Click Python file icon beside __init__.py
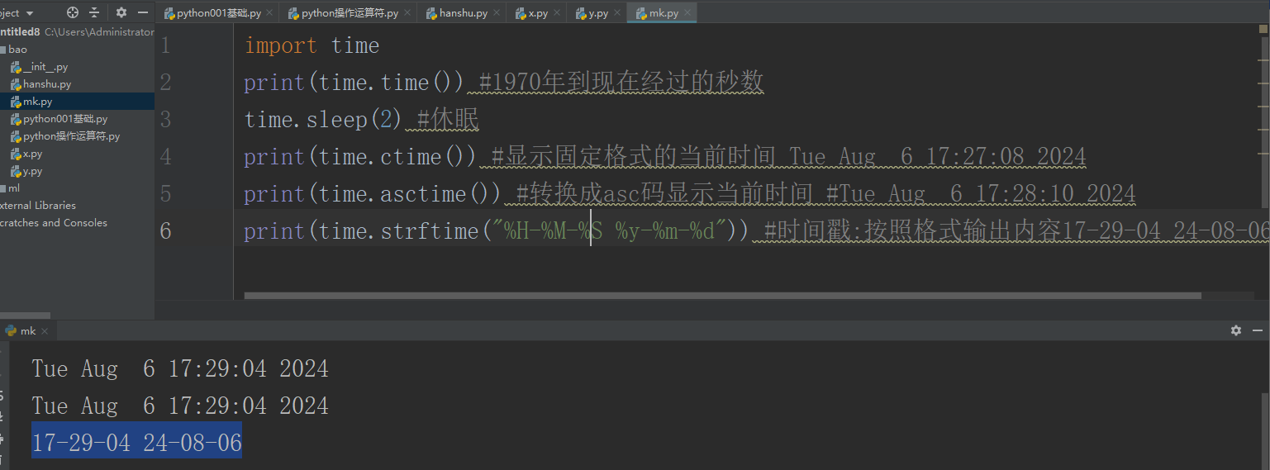Screen dimensions: 1270x470 [x=16, y=67]
